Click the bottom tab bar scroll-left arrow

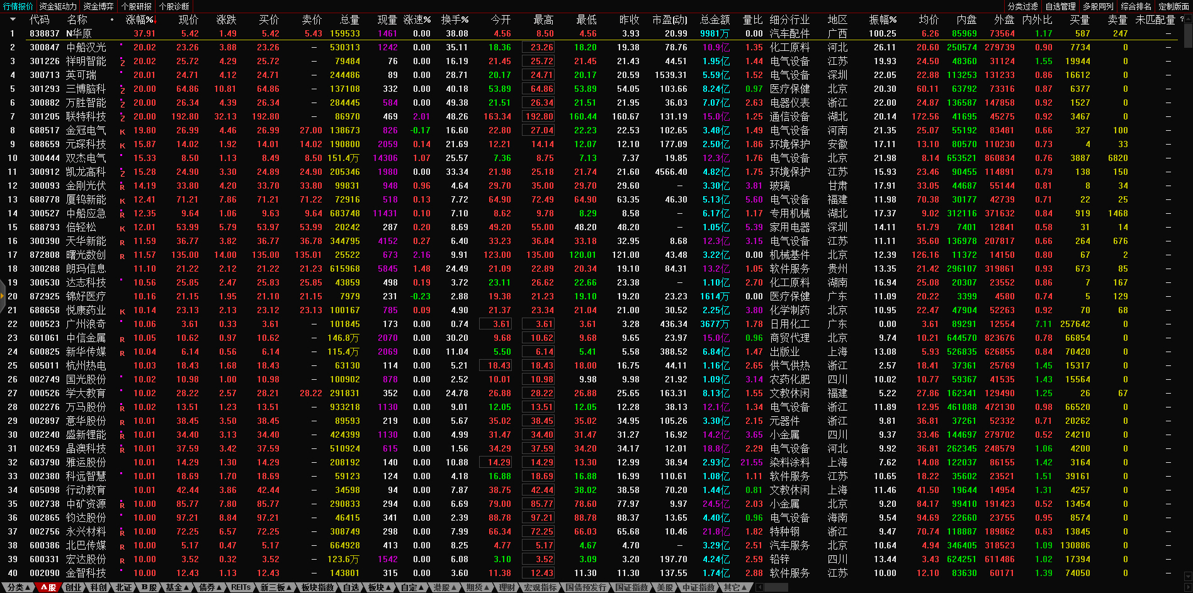point(759,587)
